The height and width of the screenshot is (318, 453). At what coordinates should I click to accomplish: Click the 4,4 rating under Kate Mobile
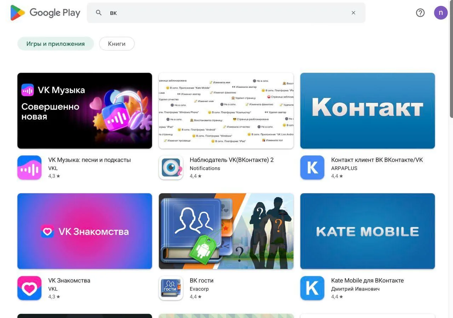337,297
